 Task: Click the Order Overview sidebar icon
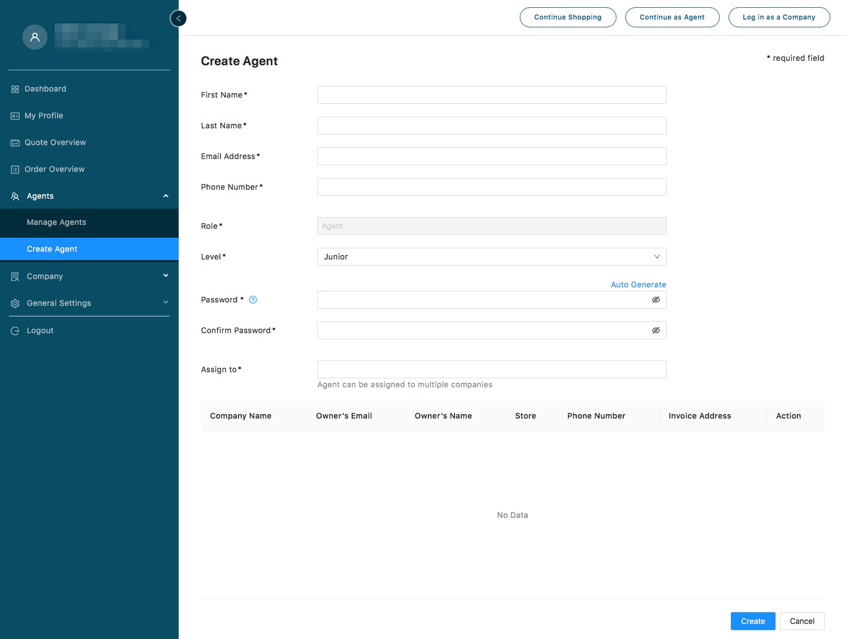[15, 170]
